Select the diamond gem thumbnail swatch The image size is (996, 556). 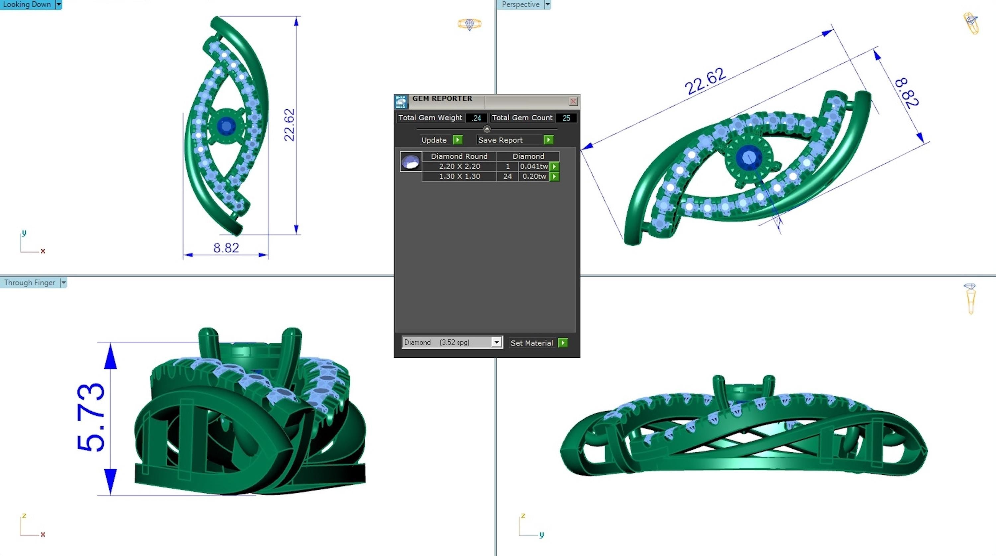pos(410,162)
